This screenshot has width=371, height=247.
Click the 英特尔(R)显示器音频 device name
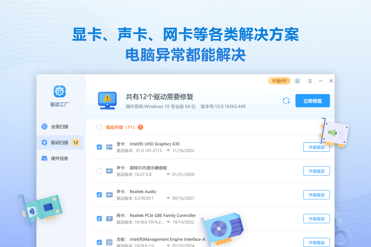[148, 168]
